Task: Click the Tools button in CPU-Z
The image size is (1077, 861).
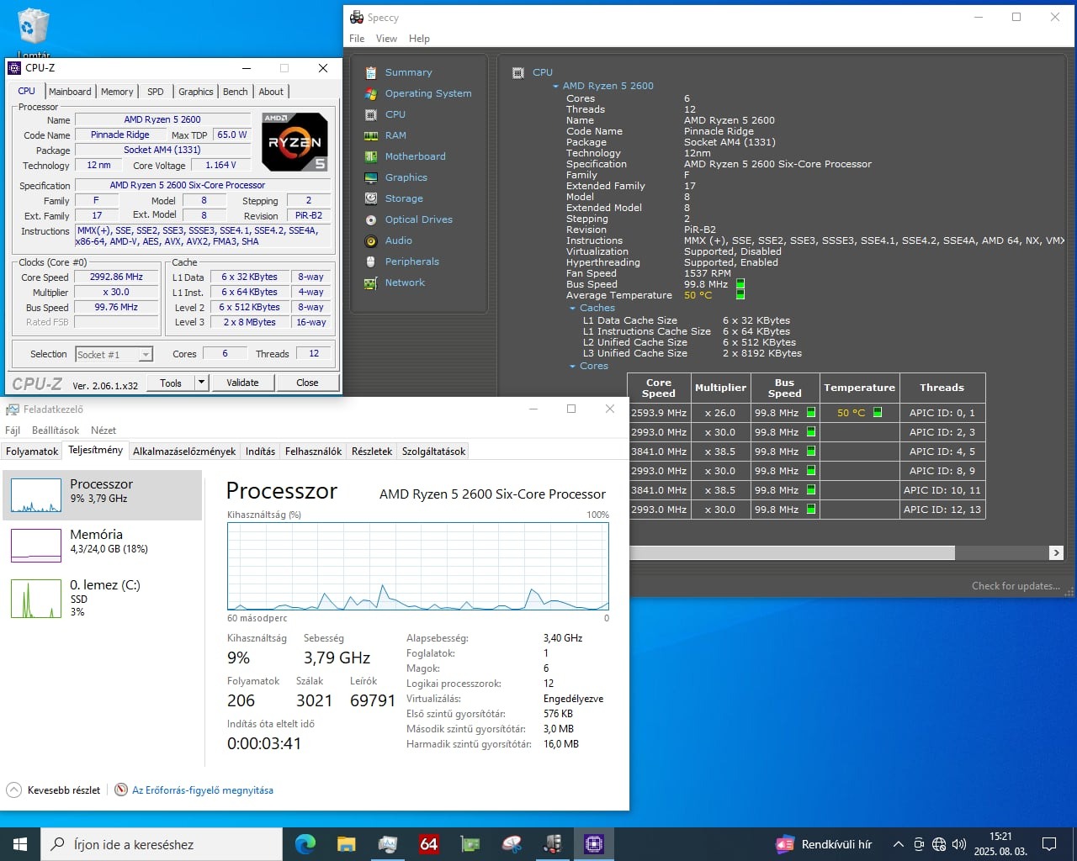Action: click(x=171, y=383)
